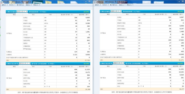
Task: Click the 201001 window title bar icon
Action: pyautogui.click(x=1, y=2)
